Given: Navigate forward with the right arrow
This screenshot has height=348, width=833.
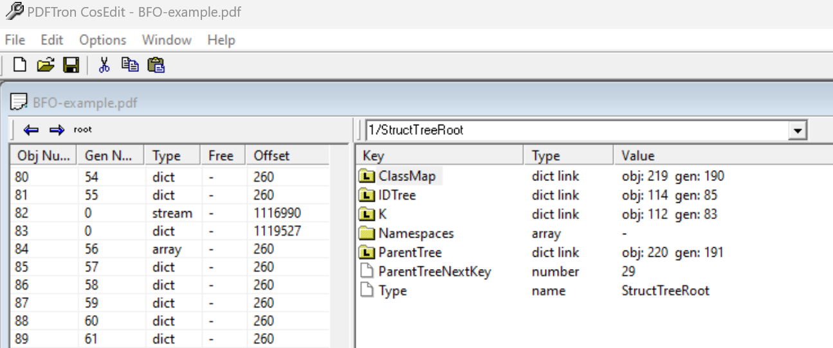Looking at the screenshot, I should [x=57, y=130].
